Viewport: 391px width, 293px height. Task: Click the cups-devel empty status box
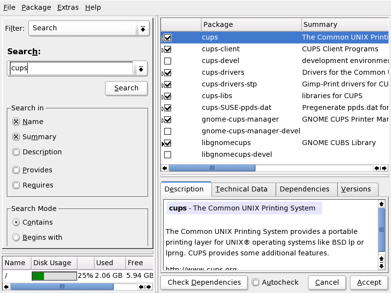[167, 61]
